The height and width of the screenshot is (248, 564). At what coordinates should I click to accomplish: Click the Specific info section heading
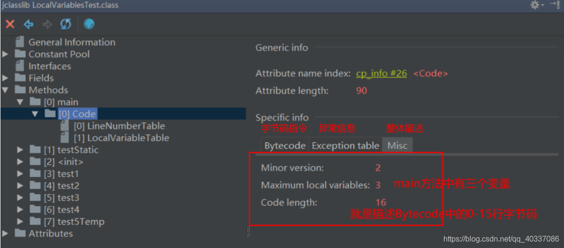click(x=282, y=118)
